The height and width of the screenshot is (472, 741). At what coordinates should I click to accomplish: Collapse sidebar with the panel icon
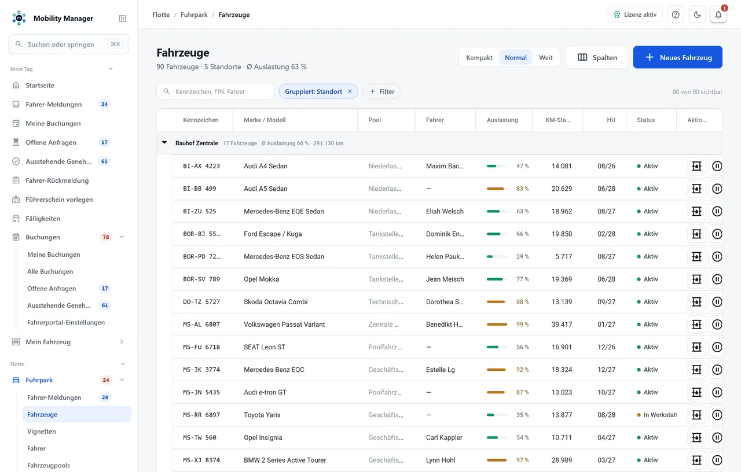pyautogui.click(x=122, y=19)
